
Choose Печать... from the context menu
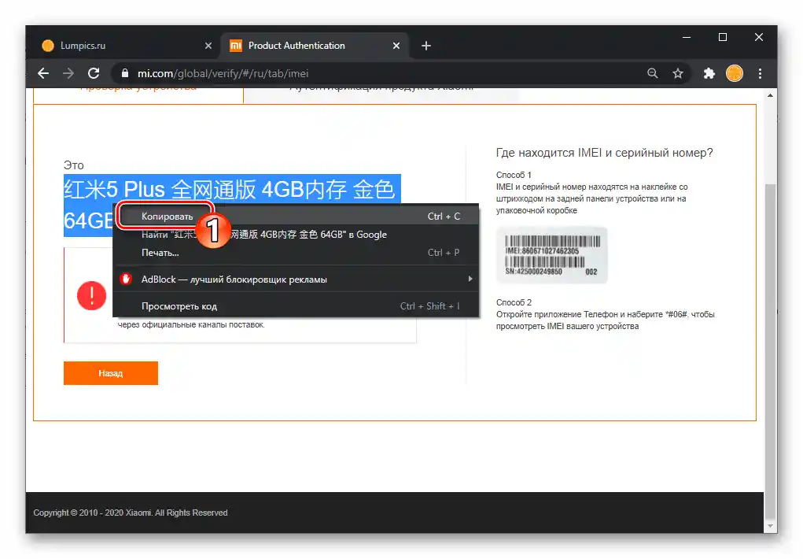(296, 252)
